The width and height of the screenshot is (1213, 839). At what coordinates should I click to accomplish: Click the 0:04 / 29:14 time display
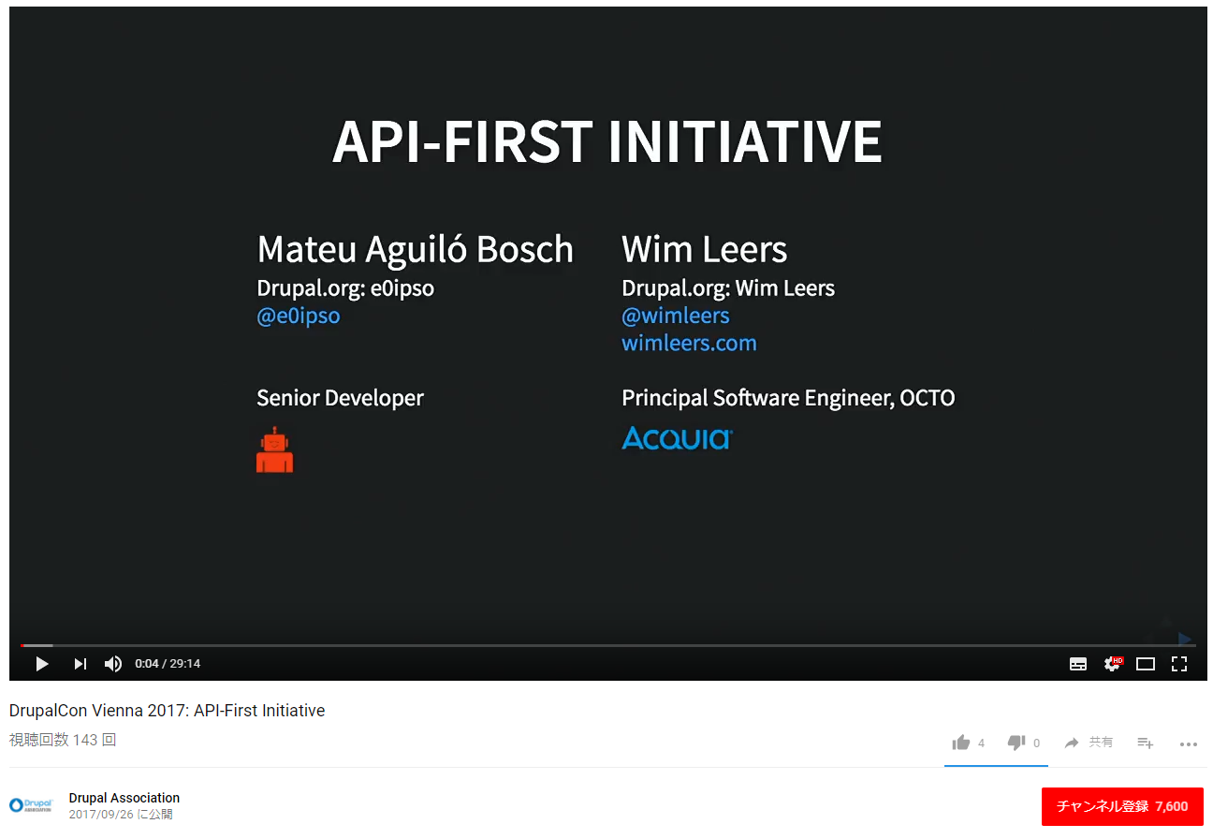pyautogui.click(x=168, y=664)
